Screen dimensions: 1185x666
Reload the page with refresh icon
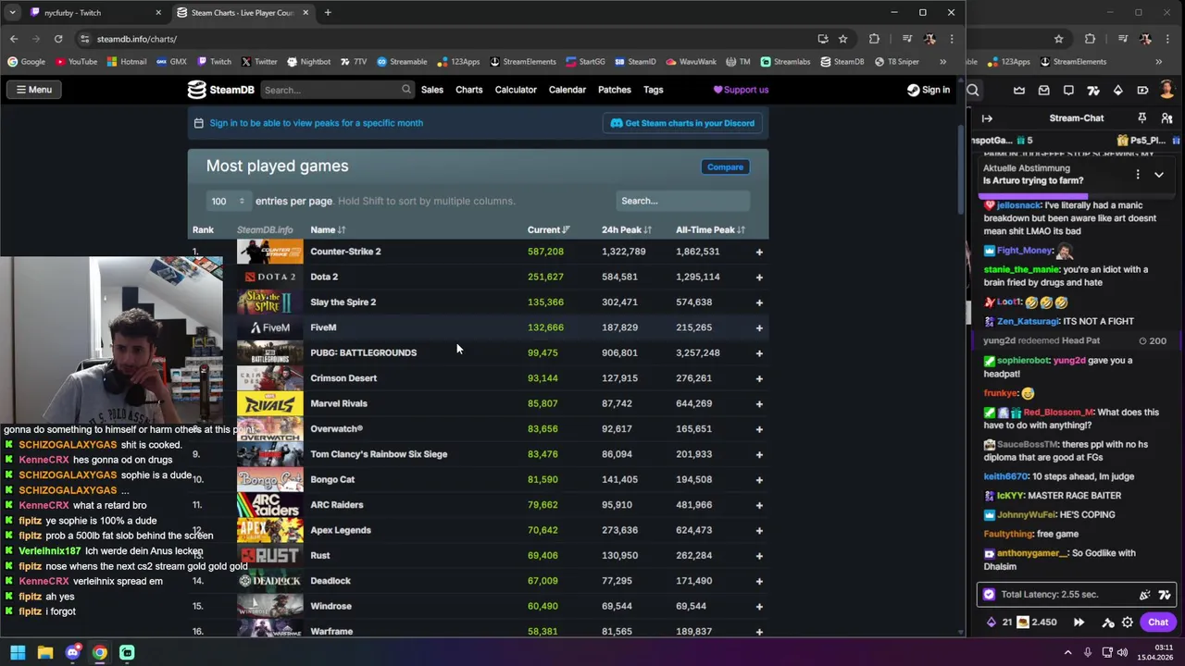pyautogui.click(x=58, y=39)
